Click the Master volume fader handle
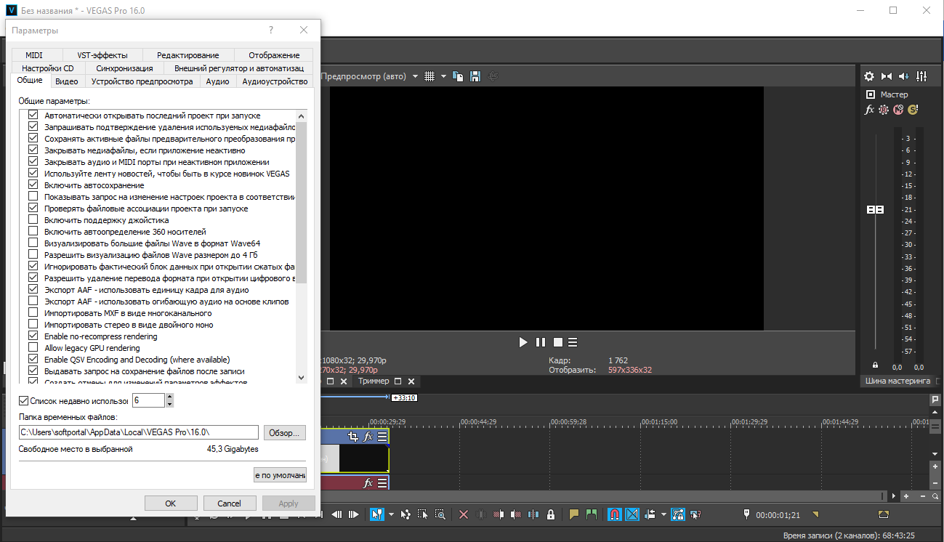The width and height of the screenshot is (944, 542). 876,209
